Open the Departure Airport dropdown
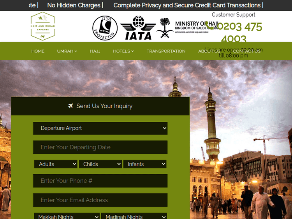 (100, 128)
